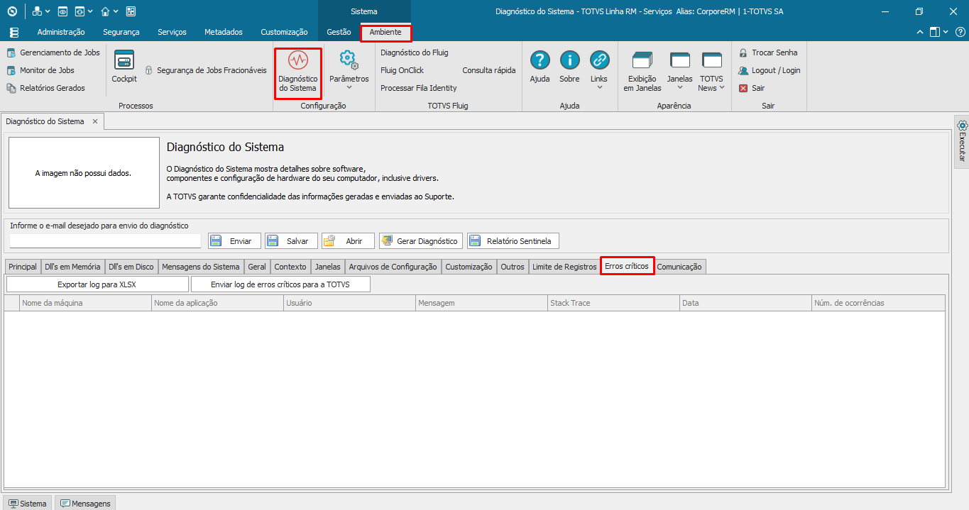
Task: Click the Sair red X item
Action: 751,88
